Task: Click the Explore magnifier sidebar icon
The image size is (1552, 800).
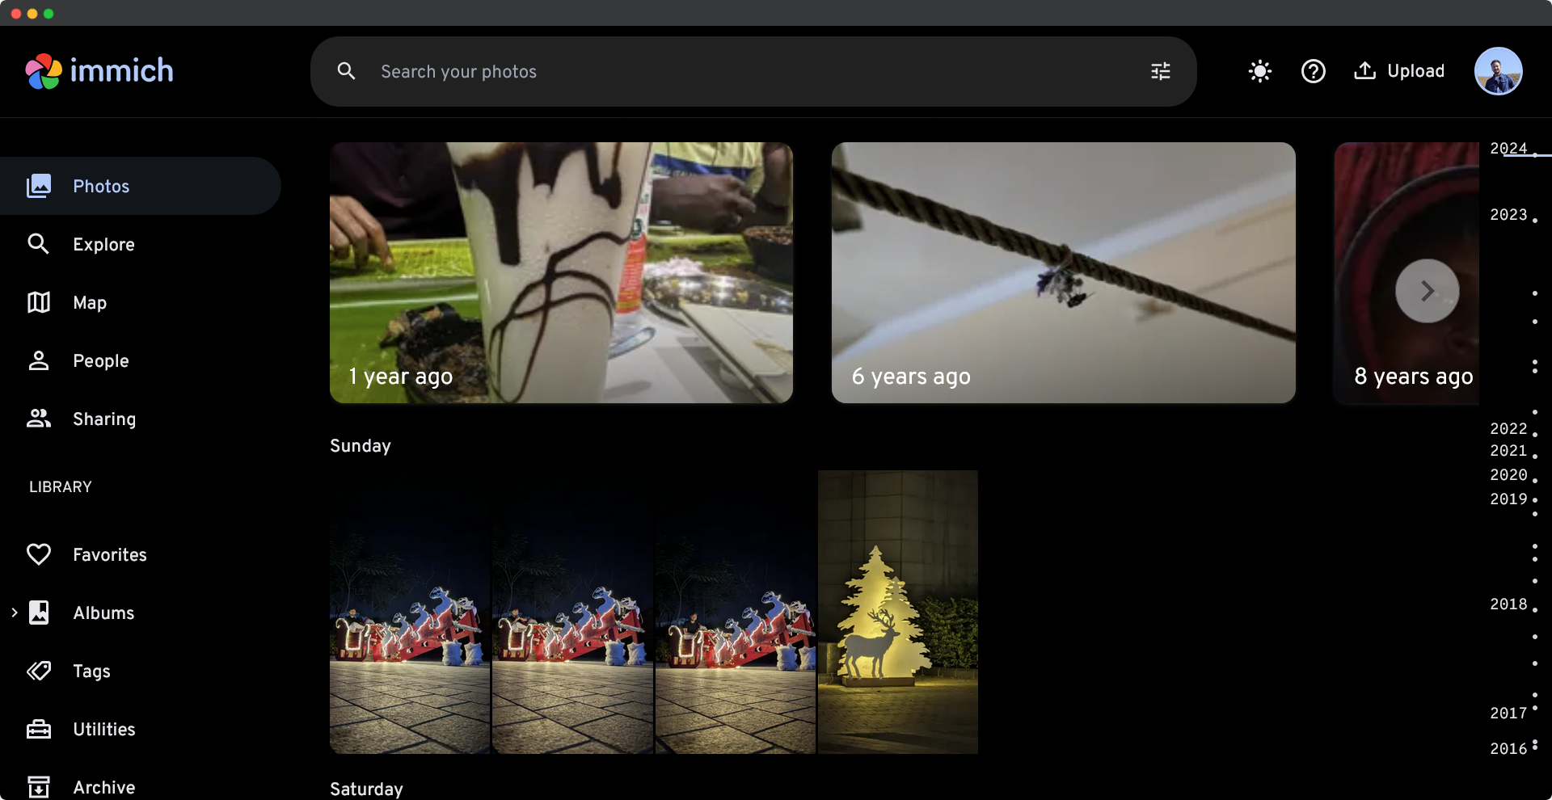Action: click(x=39, y=244)
